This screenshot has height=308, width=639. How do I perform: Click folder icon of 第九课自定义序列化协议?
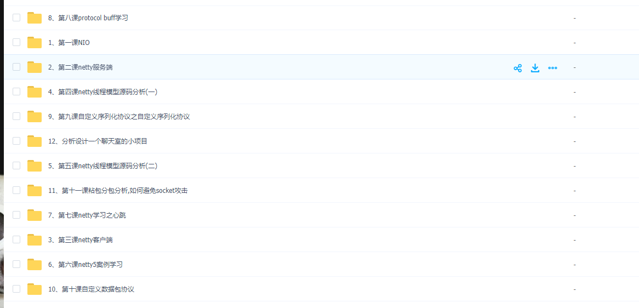point(35,117)
